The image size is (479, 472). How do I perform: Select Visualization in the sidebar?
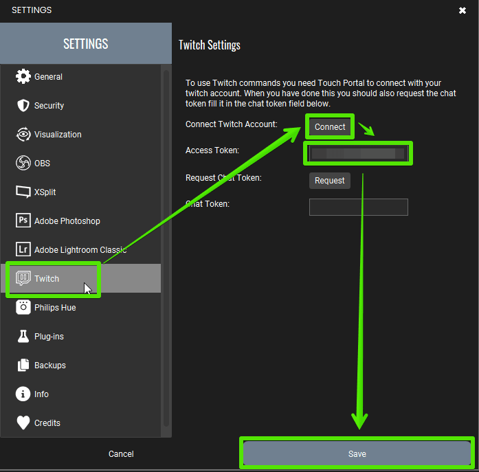click(80, 135)
